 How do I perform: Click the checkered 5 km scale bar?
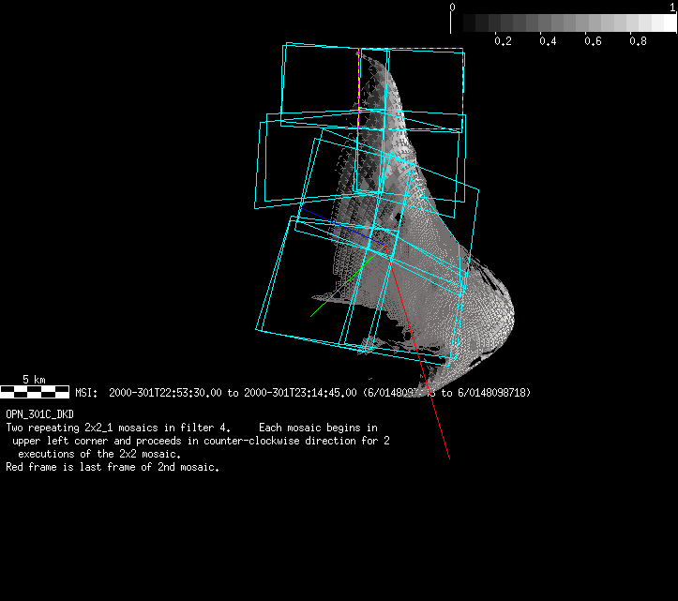35,392
